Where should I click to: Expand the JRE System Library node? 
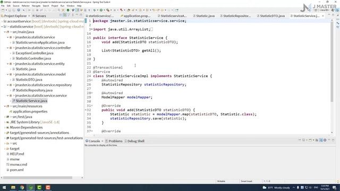5,122
